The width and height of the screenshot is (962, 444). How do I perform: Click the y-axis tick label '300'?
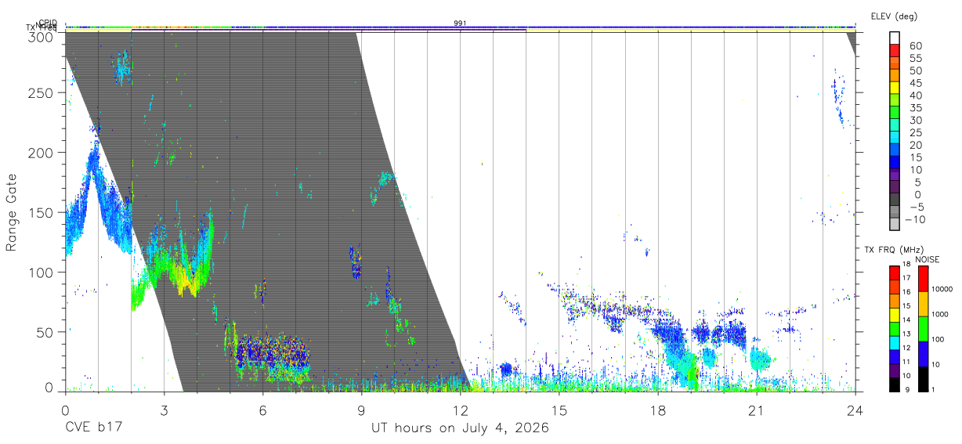(x=42, y=37)
